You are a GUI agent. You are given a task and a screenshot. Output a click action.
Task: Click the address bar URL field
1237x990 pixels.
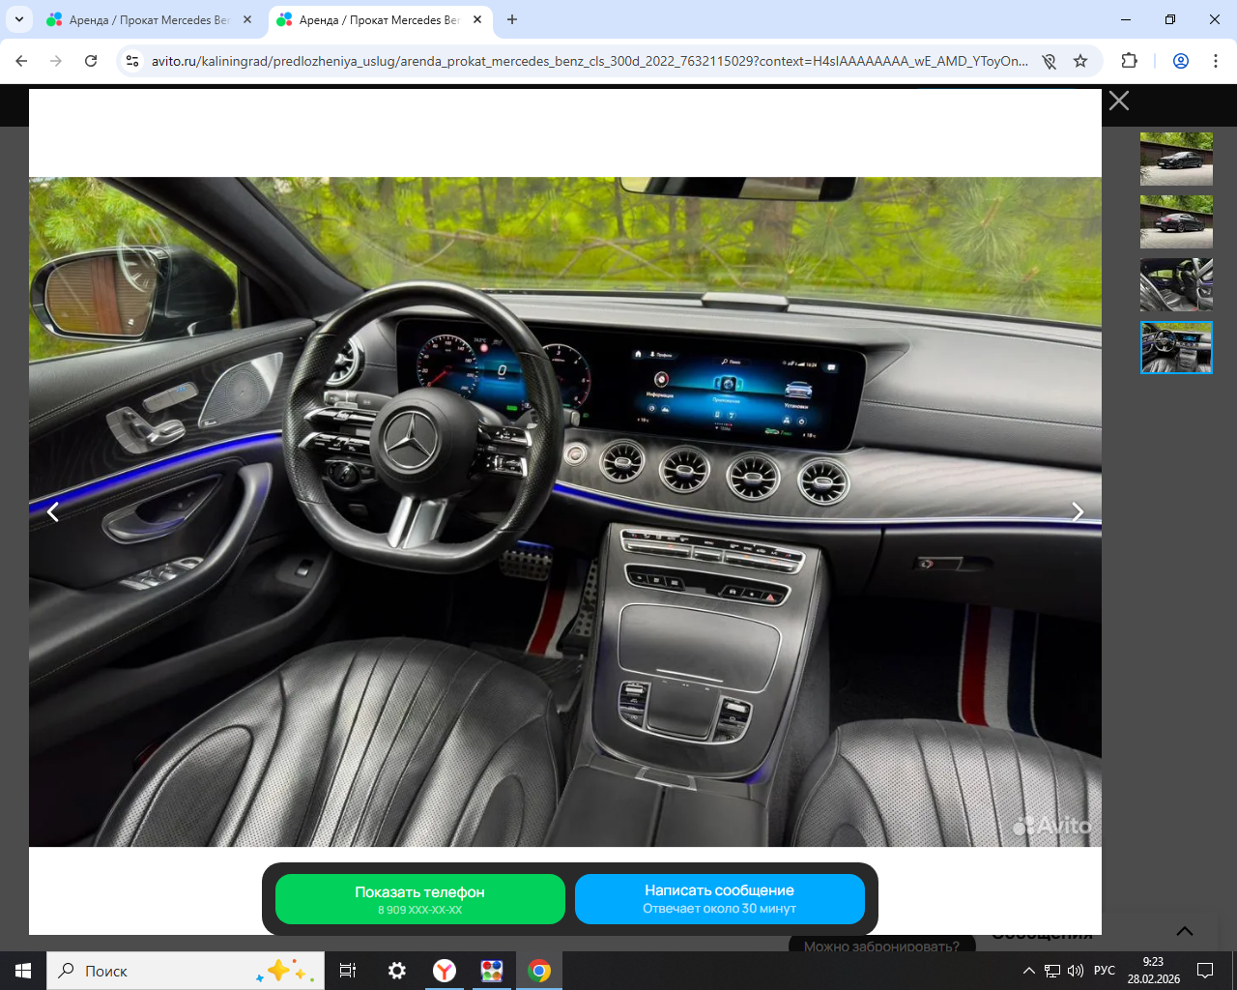[x=590, y=61]
